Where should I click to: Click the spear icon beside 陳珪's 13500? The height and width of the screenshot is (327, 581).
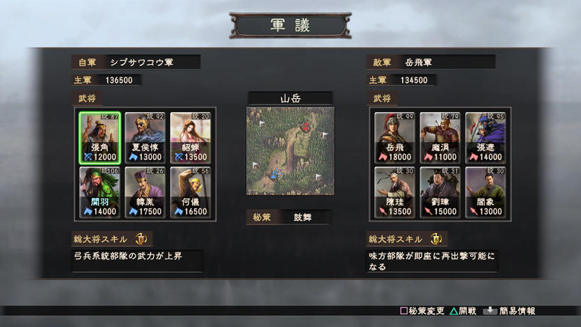[x=383, y=212]
